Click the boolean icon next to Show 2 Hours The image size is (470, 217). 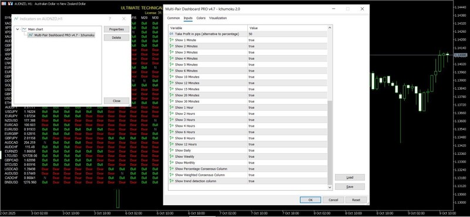(x=172, y=114)
